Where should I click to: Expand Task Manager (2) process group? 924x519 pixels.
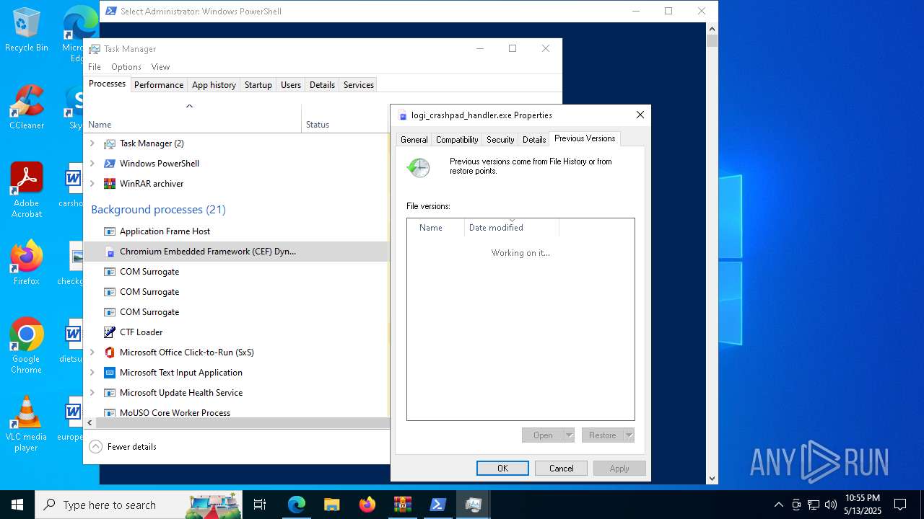(92, 143)
